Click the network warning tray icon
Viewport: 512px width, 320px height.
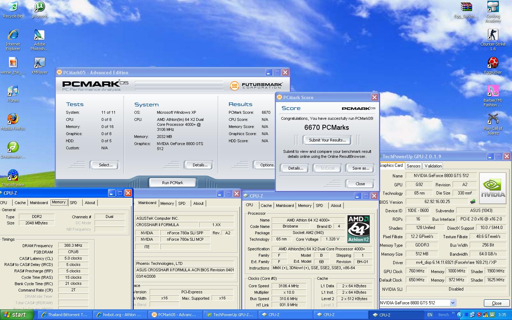[485, 315]
